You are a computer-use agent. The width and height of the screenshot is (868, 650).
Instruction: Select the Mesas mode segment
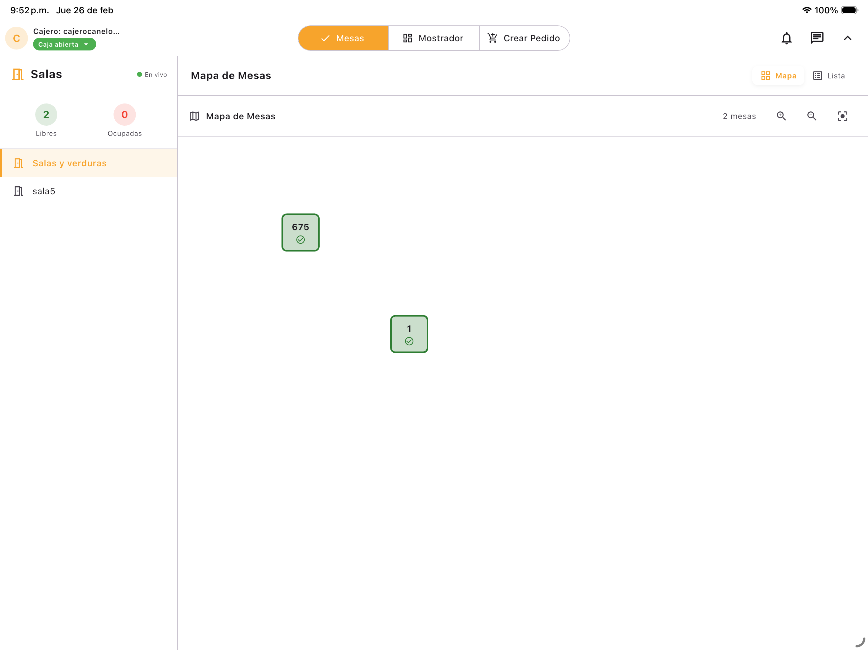[x=343, y=38]
